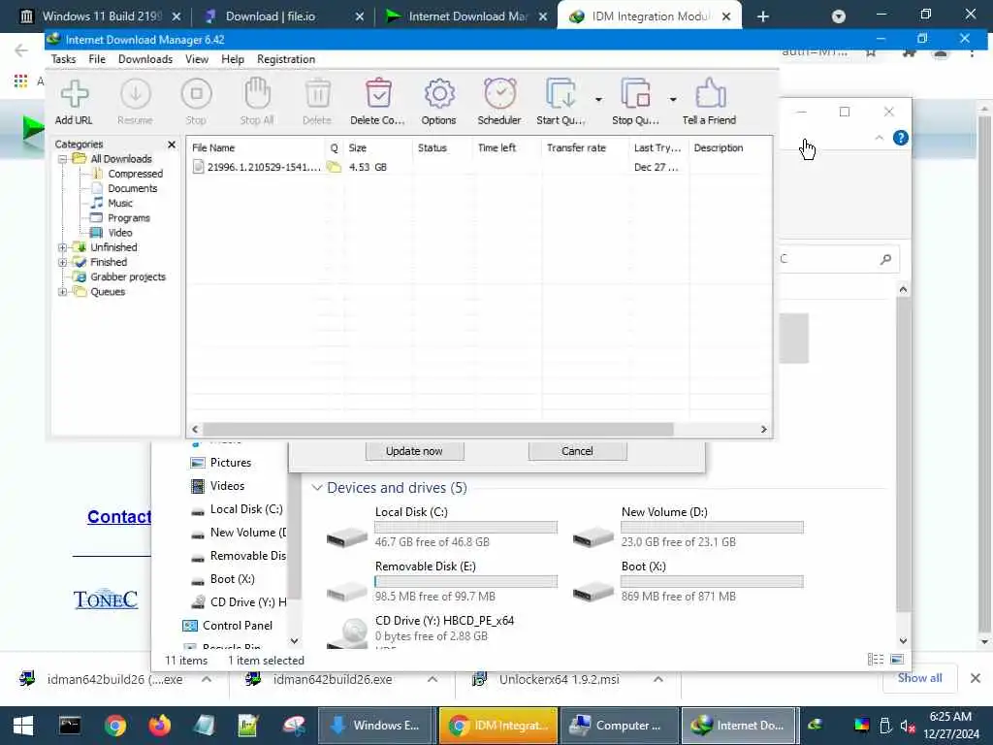993x745 pixels.
Task: Open the Registration menu
Action: (x=286, y=59)
